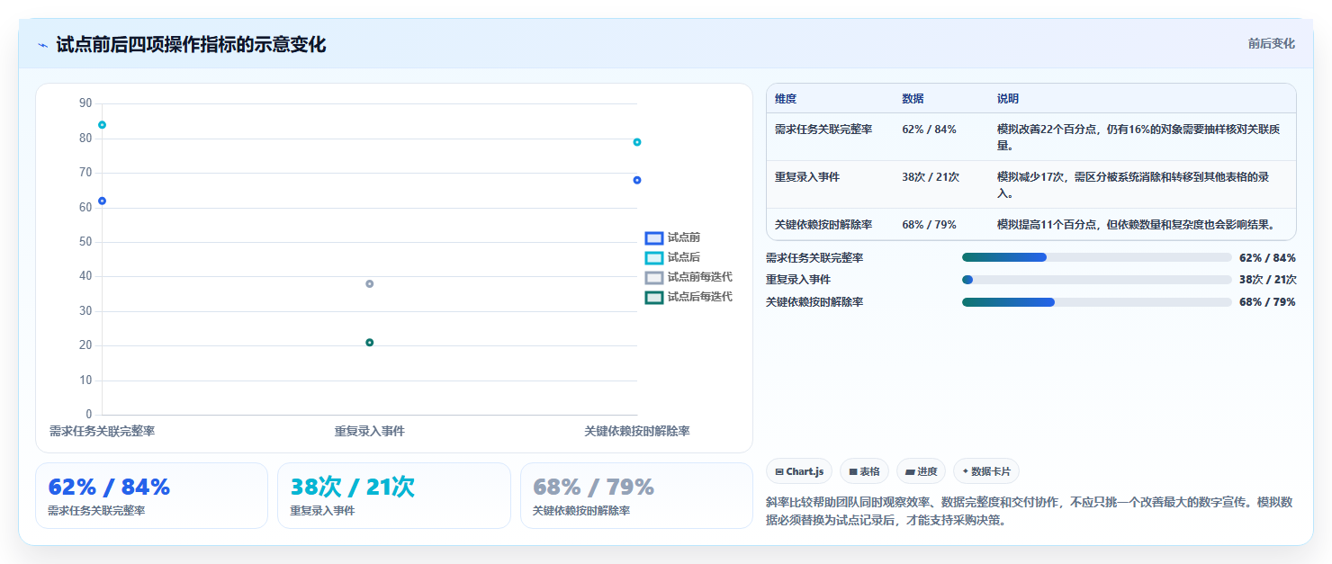Select the green 21 data point for 重复录入事件
The width and height of the screenshot is (1332, 564).
[x=369, y=343]
